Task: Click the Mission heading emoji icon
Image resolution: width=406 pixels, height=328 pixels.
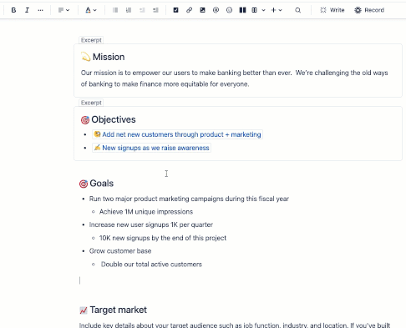Action: pyautogui.click(x=86, y=57)
